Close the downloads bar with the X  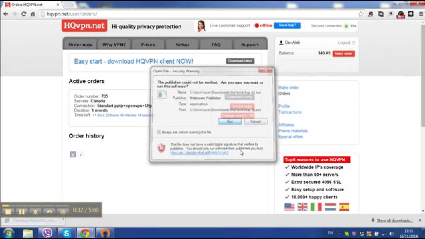pyautogui.click(x=420, y=220)
